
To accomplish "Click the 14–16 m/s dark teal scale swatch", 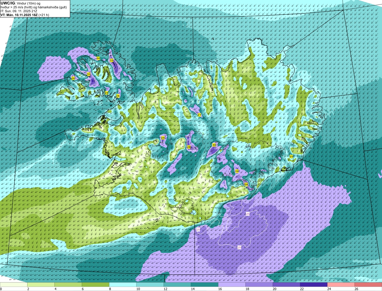I will click(205, 285).
